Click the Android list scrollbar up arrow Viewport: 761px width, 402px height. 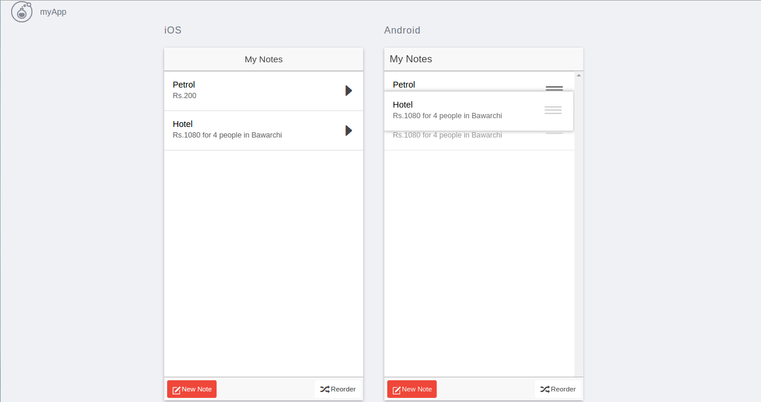coord(579,75)
